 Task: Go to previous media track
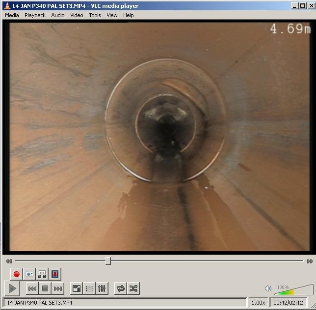tap(32, 288)
